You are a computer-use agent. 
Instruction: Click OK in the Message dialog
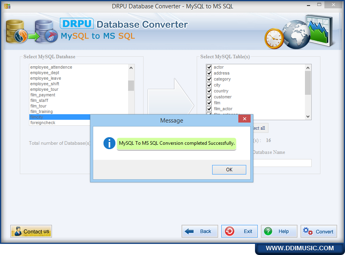pyautogui.click(x=229, y=170)
